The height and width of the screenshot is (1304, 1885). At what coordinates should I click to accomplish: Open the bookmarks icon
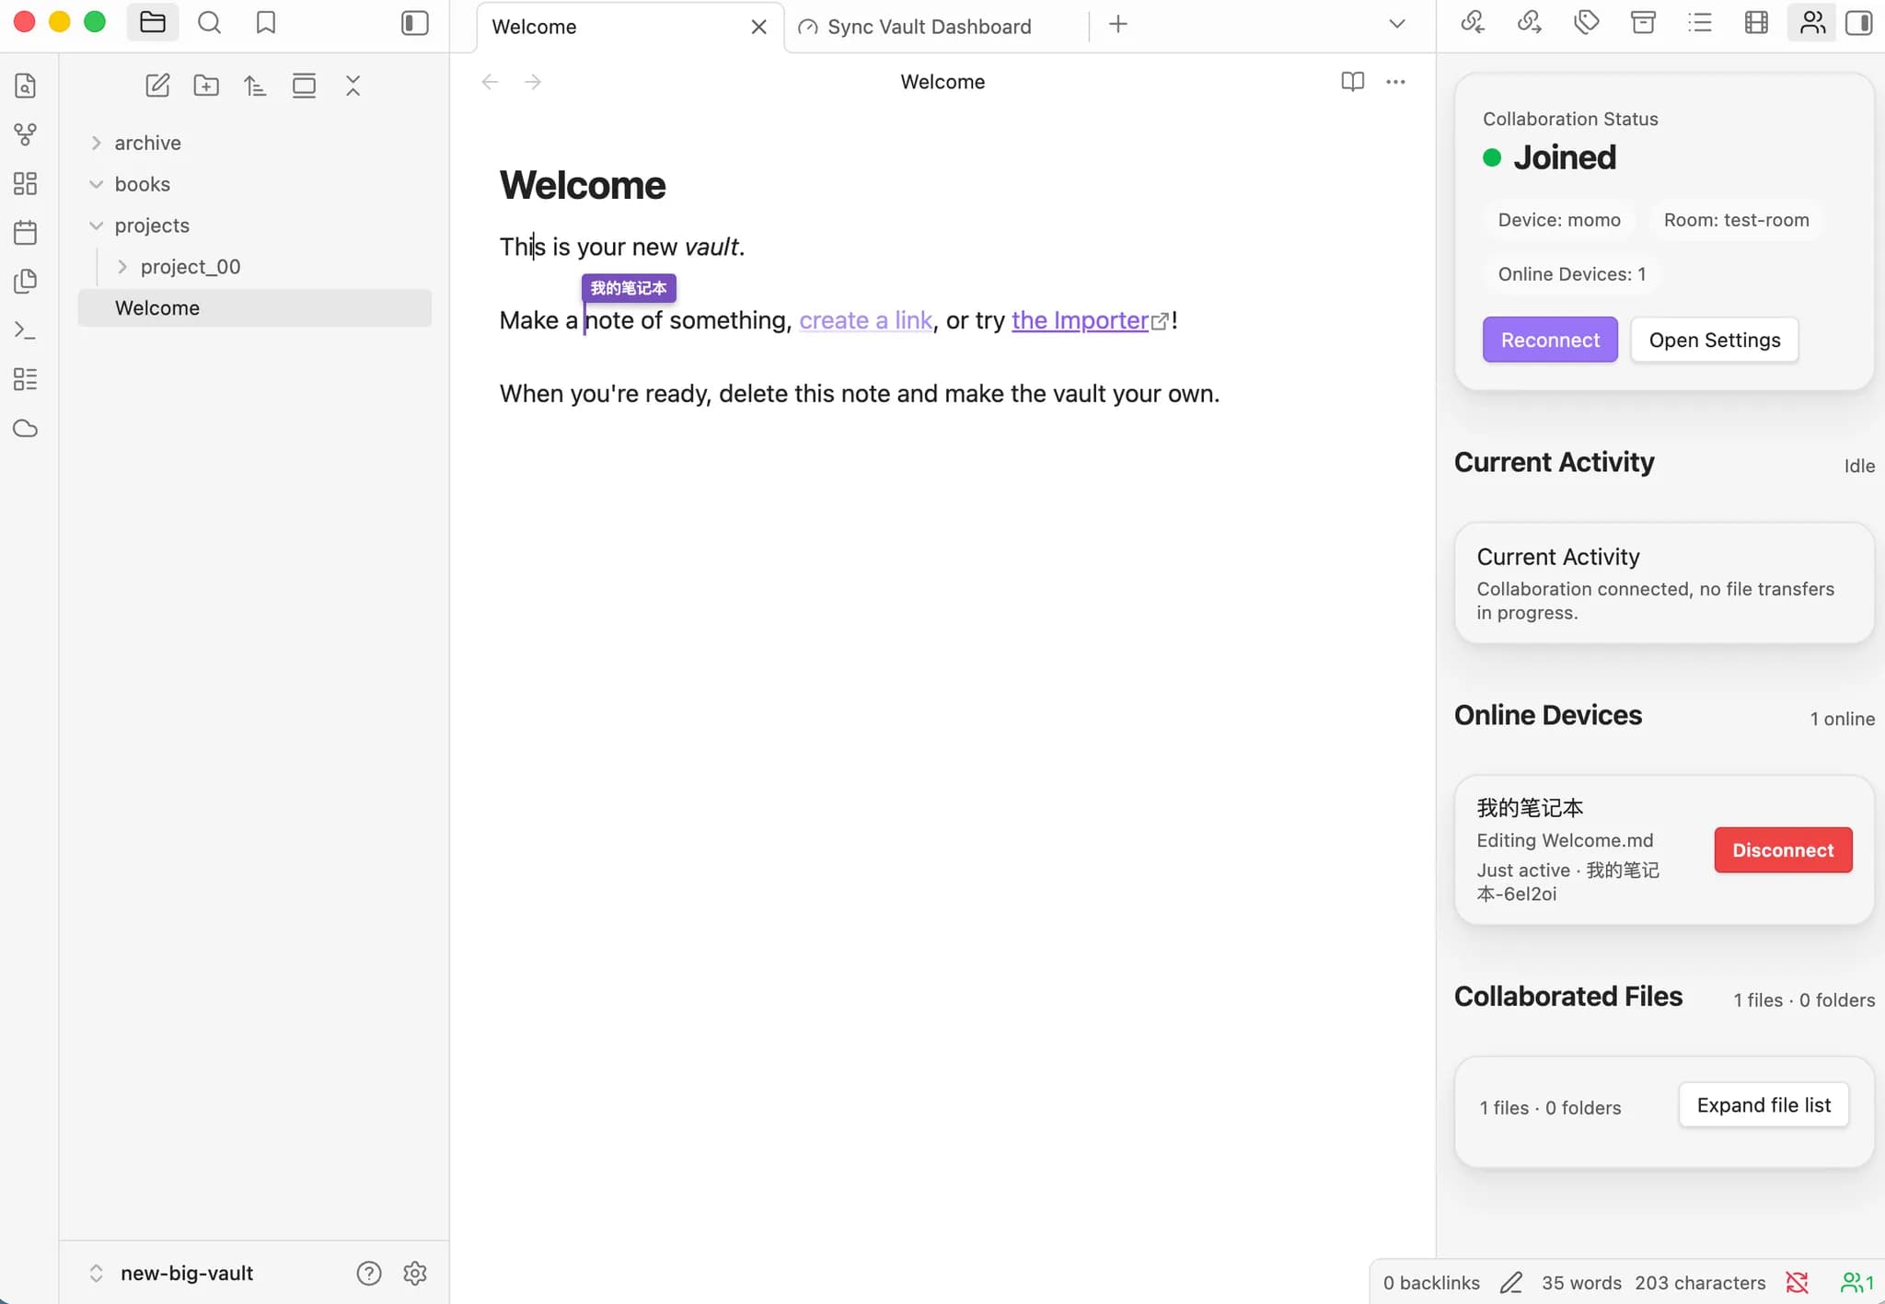point(266,23)
